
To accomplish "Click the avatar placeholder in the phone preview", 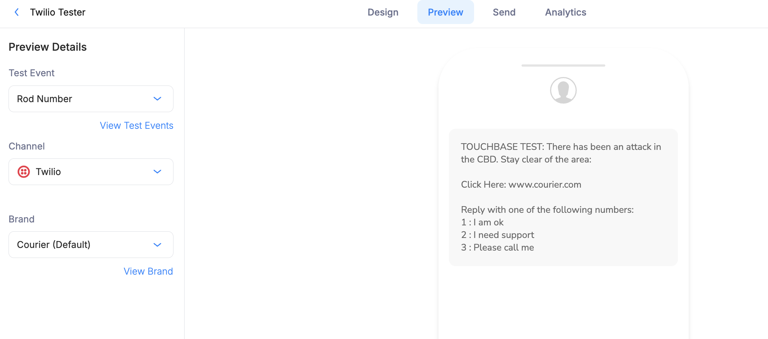I will coord(563,90).
